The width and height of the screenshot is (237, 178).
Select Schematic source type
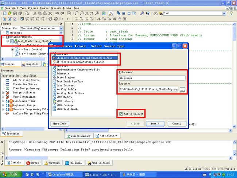click(x=63, y=74)
